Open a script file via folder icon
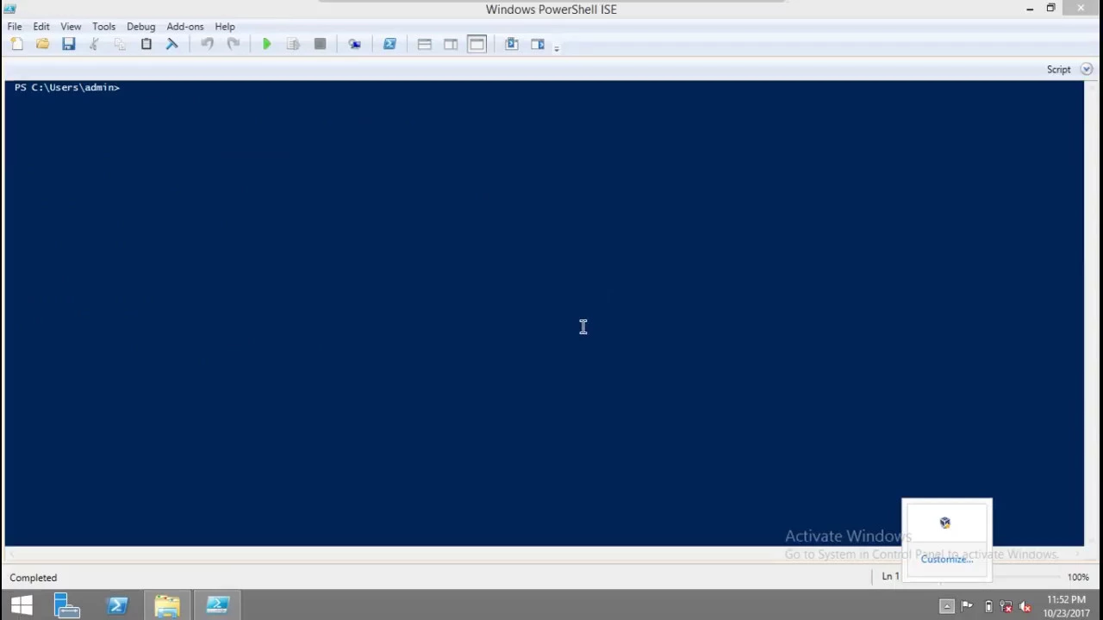The height and width of the screenshot is (620, 1103). (x=42, y=44)
